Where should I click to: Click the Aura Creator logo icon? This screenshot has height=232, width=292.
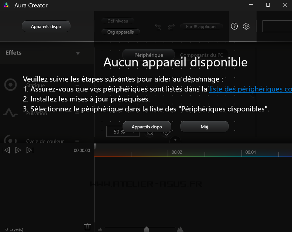tap(6, 6)
